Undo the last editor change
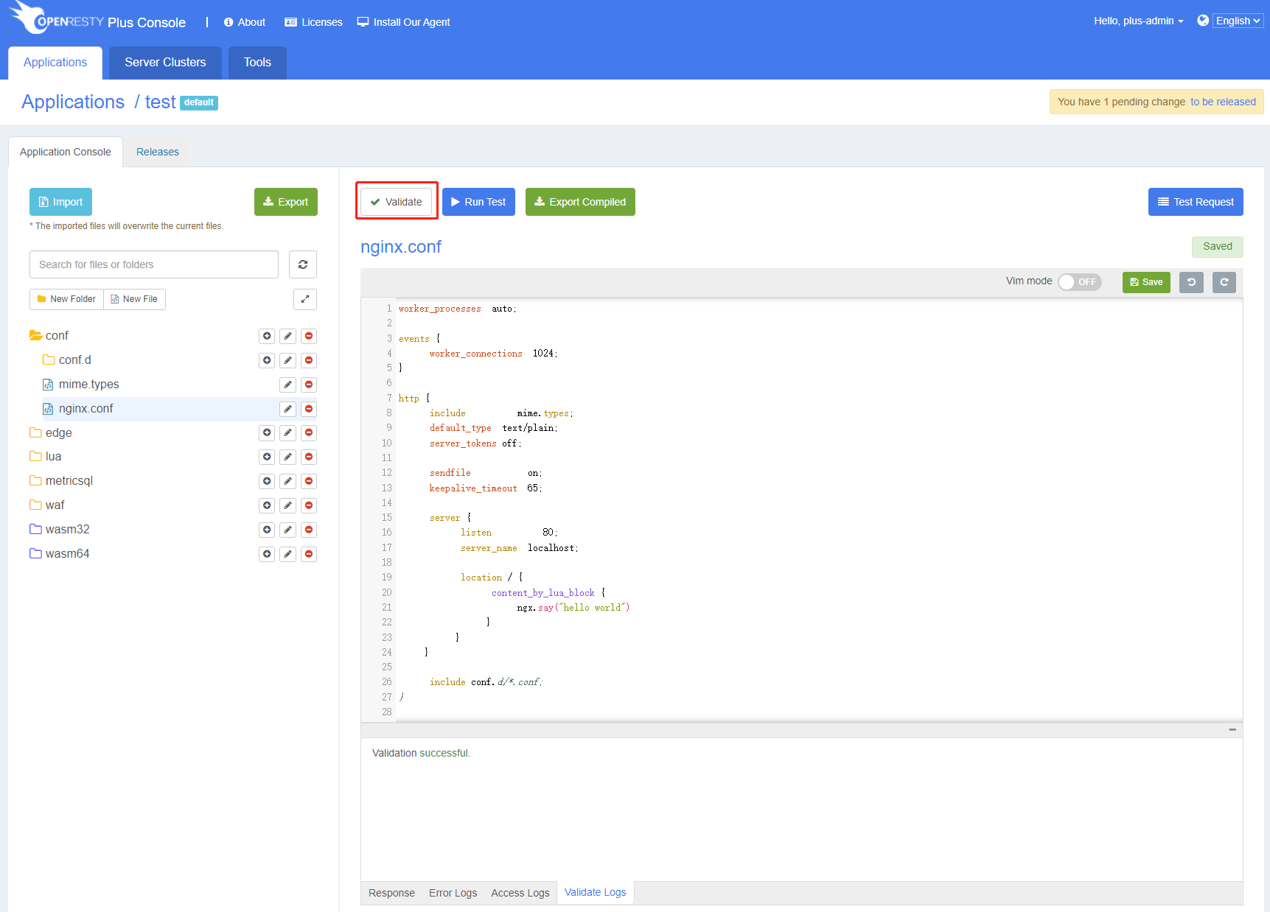The image size is (1270, 912). pyautogui.click(x=1191, y=282)
